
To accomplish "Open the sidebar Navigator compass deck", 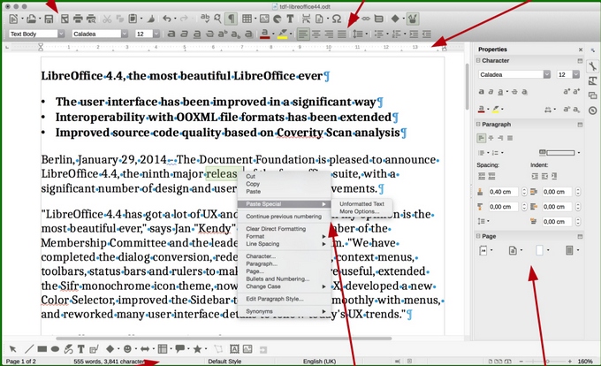I will [592, 111].
